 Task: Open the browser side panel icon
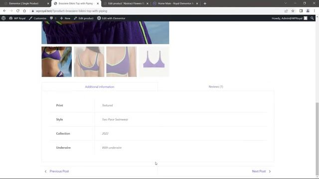click(301, 11)
